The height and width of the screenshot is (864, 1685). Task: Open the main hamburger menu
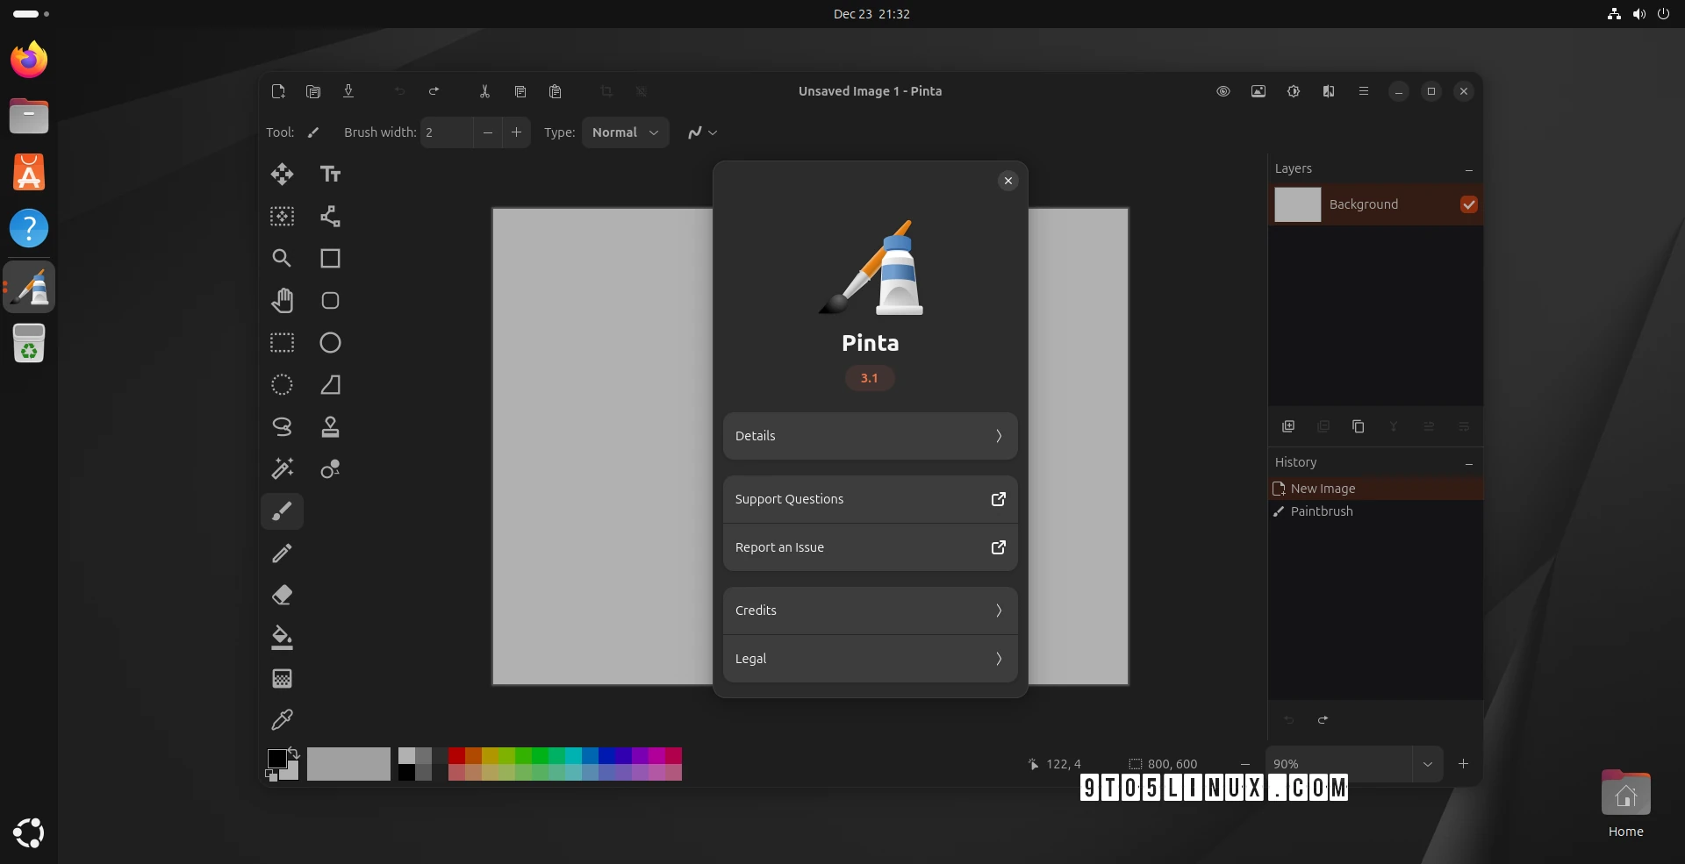tap(1363, 91)
